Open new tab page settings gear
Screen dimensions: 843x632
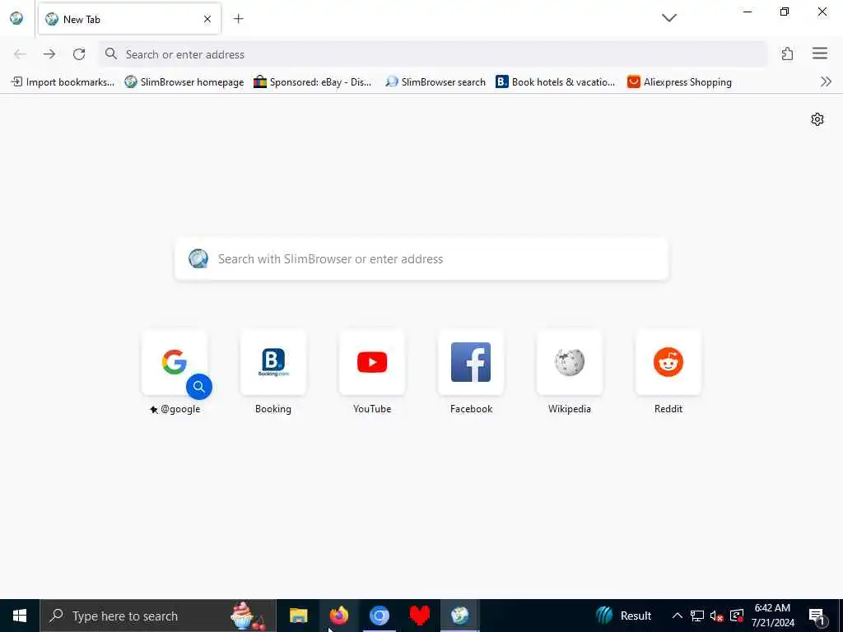coord(817,119)
